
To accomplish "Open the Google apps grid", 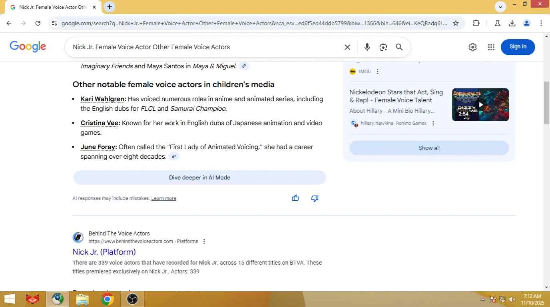I will pyautogui.click(x=491, y=47).
